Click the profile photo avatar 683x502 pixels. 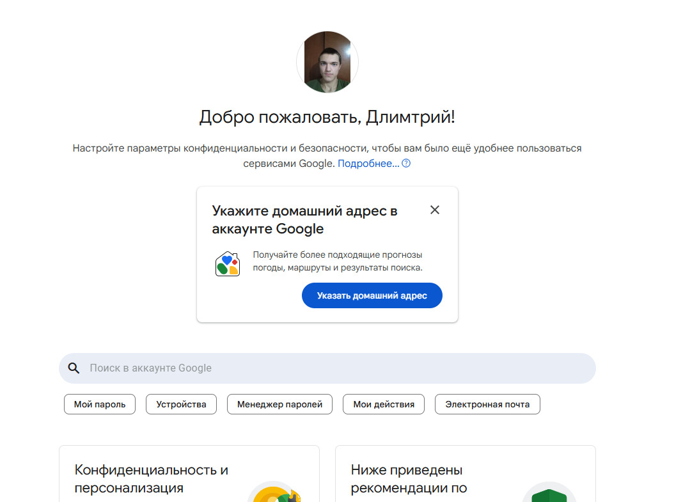click(327, 62)
